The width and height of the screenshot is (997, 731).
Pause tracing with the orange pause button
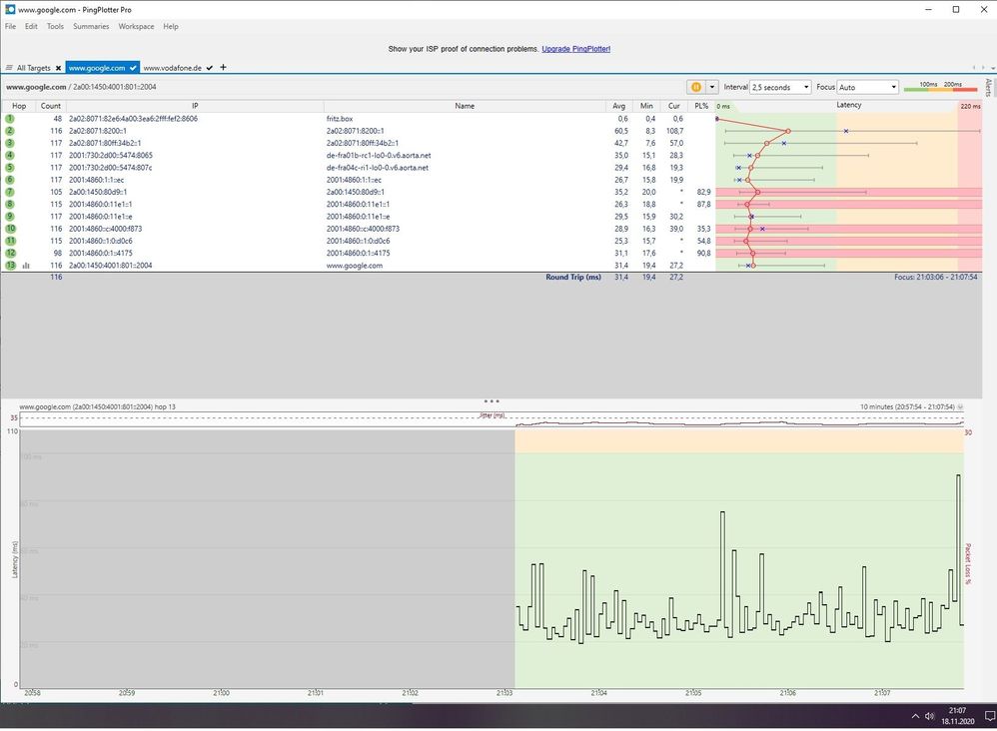(x=695, y=87)
